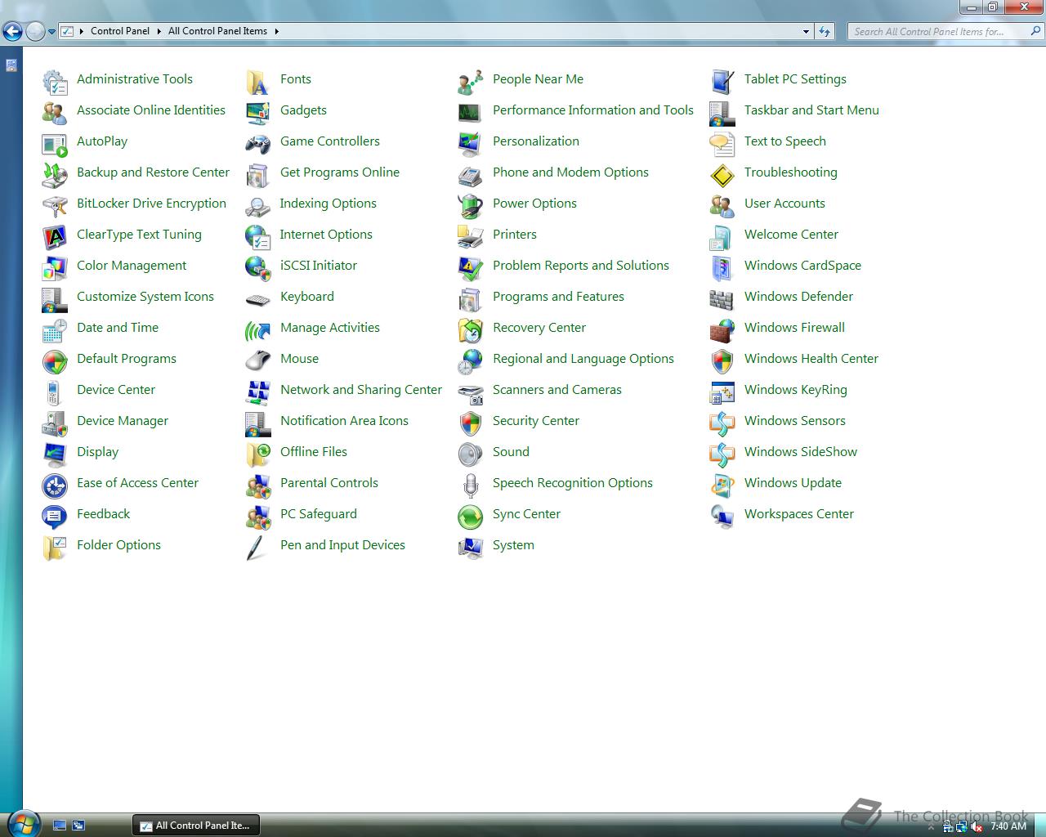This screenshot has width=1046, height=837.
Task: Click the Windows Update icon
Action: click(x=722, y=485)
